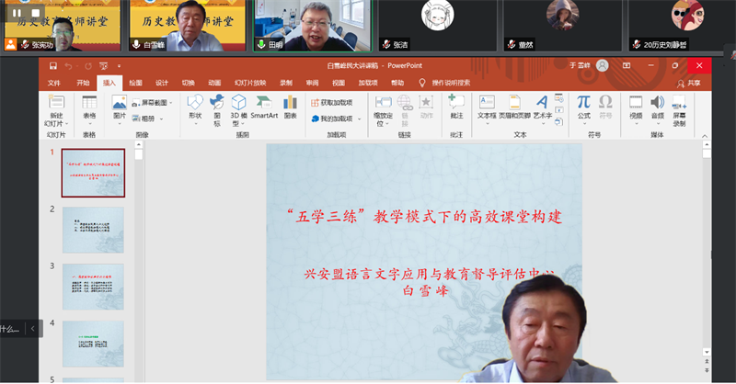Screen dimensions: 736x384
Task: Select slide 4 thumbnail in slide panel
Action: (93, 344)
